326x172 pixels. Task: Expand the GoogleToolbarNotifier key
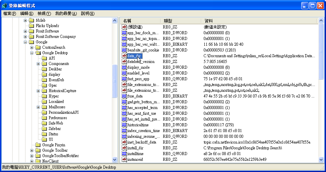[x=32, y=156]
